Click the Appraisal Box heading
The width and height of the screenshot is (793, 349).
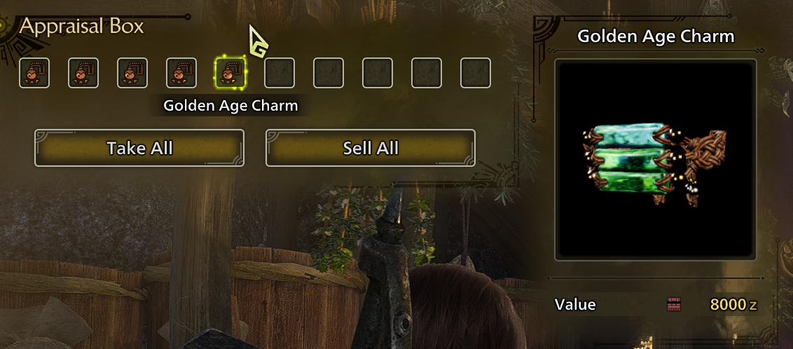tap(81, 27)
